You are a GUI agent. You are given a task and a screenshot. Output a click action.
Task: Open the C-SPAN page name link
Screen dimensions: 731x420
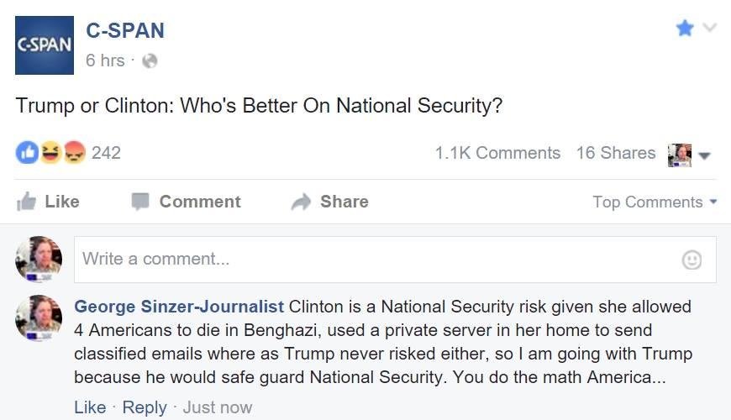tap(125, 31)
